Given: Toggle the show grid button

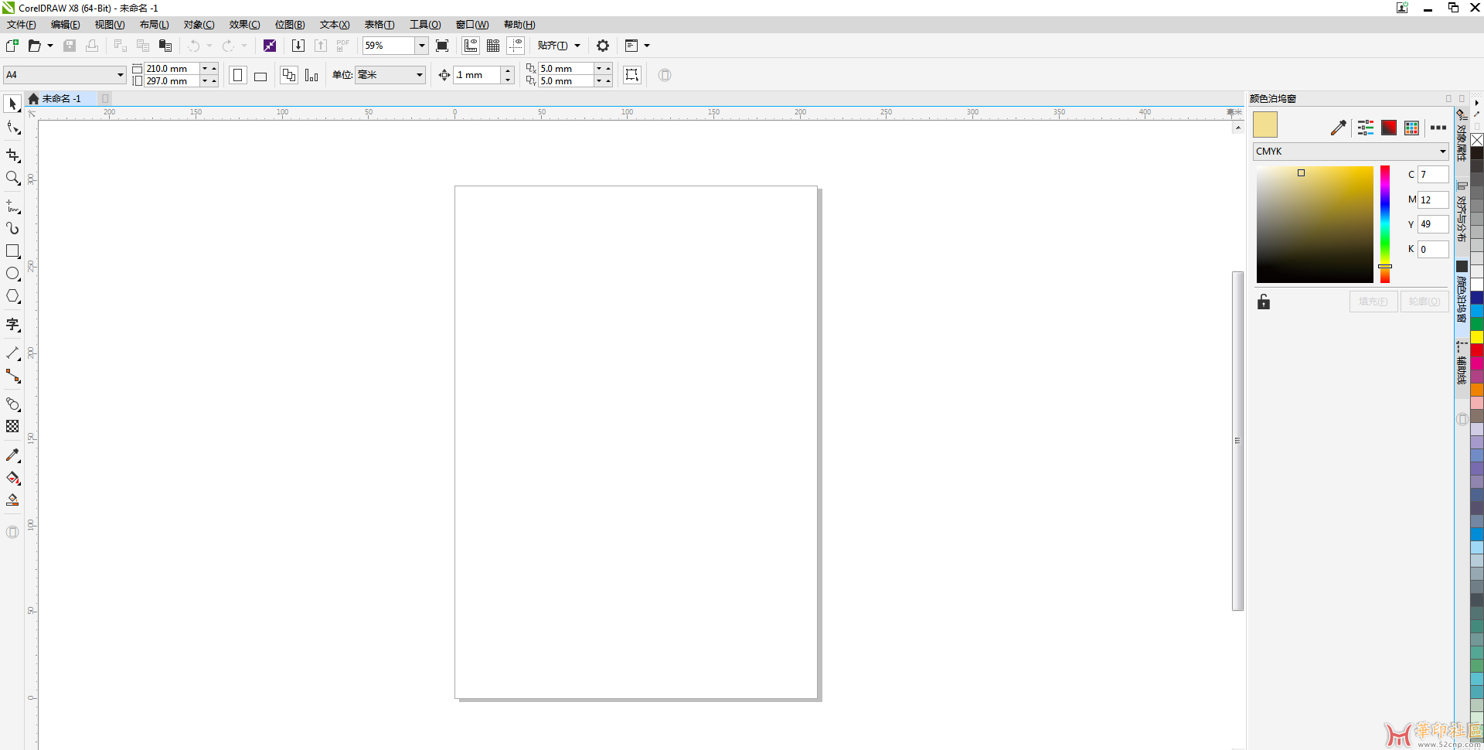Looking at the screenshot, I should [x=492, y=46].
